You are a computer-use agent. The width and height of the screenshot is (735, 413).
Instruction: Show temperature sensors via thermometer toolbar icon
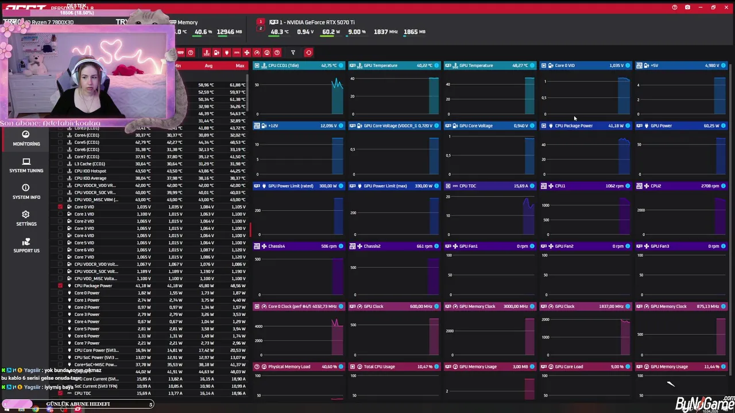[x=207, y=53]
